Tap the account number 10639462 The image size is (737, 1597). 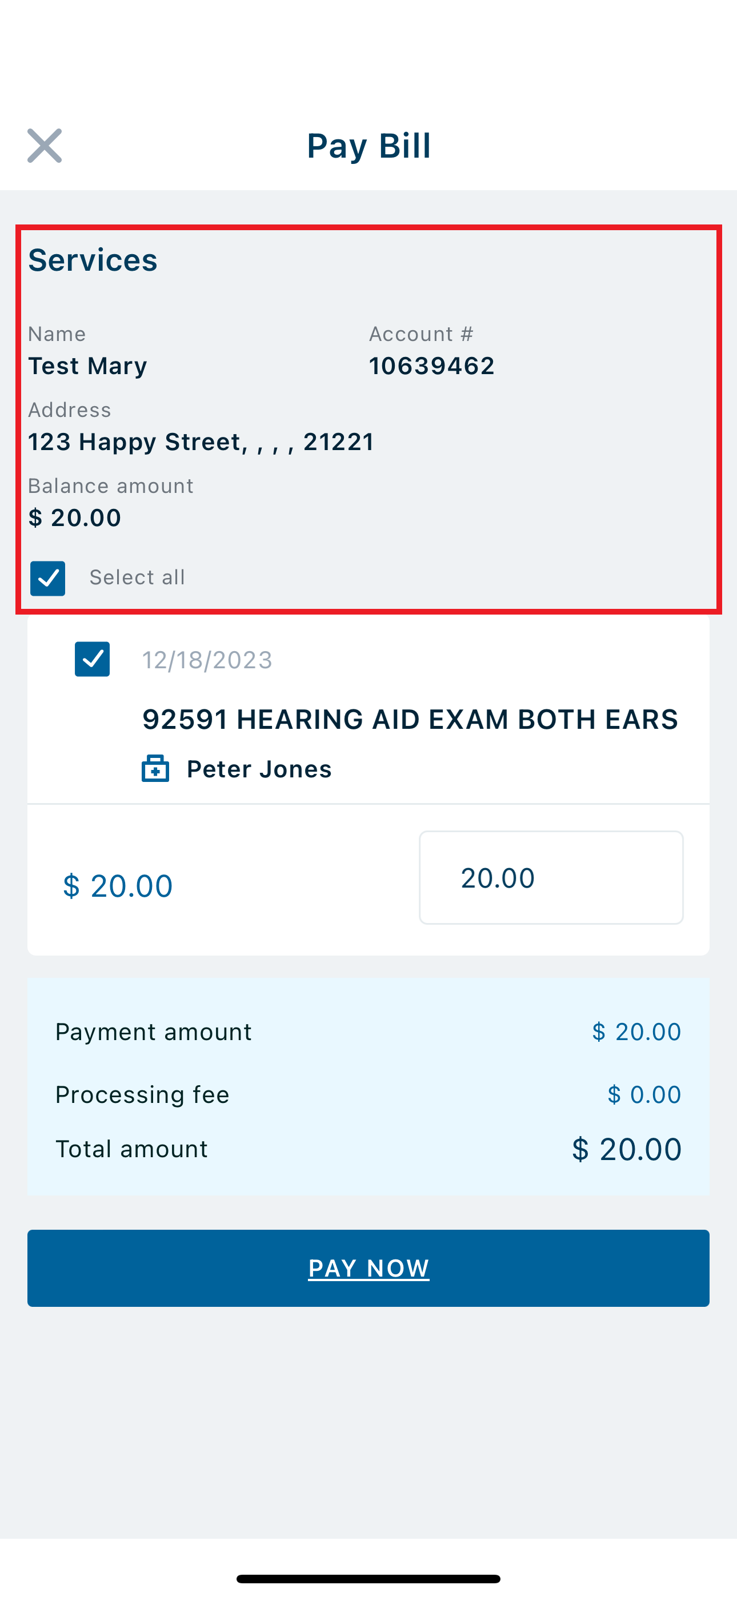(432, 366)
